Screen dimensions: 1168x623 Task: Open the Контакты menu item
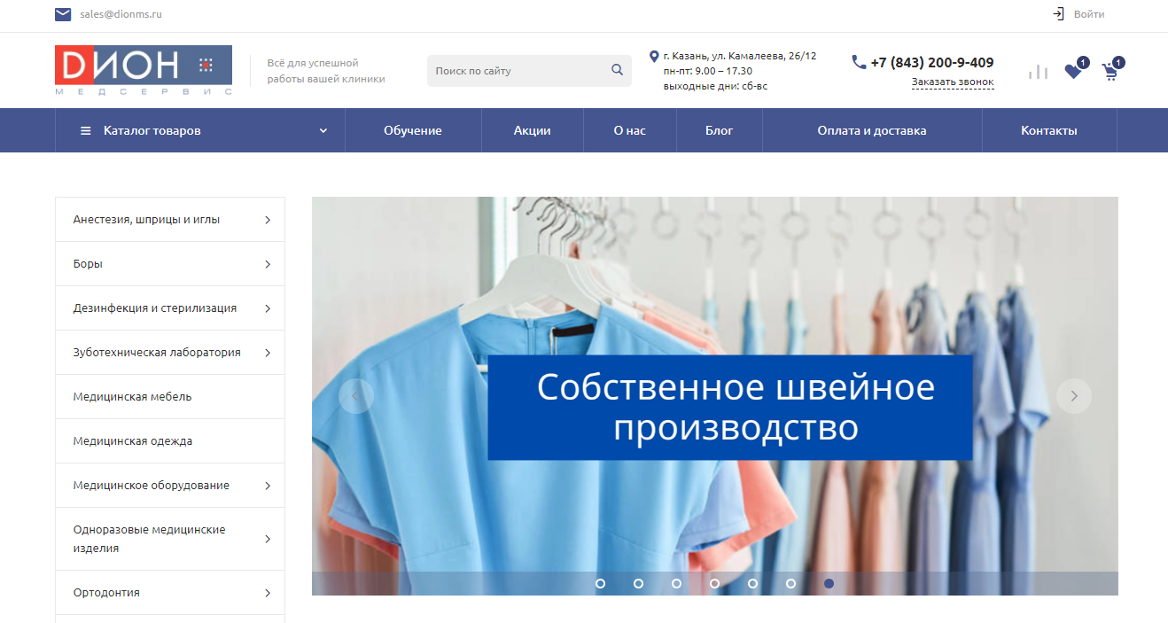click(x=1049, y=130)
